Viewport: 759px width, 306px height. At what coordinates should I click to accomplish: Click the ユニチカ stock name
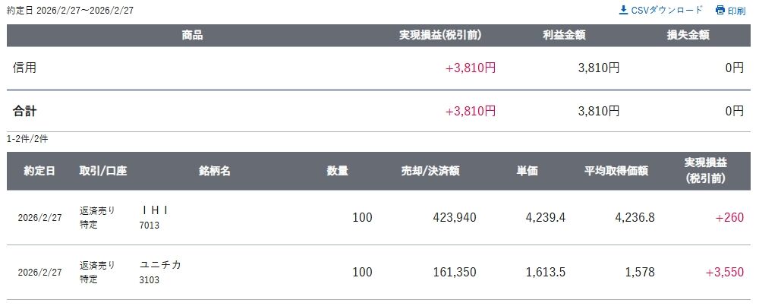tap(160, 265)
